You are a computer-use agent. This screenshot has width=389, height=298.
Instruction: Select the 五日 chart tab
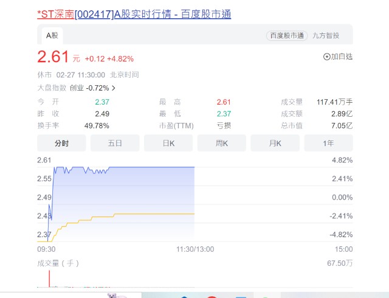[x=115, y=143]
